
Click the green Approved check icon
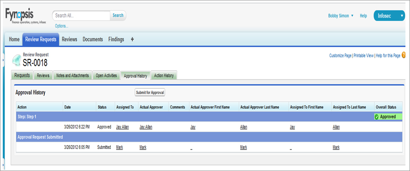click(377, 117)
